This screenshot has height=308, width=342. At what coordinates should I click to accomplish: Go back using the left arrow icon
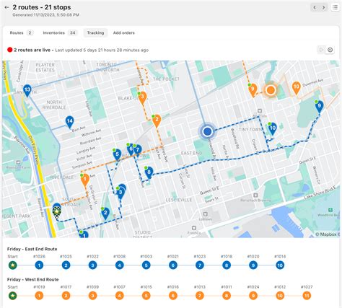coord(6,7)
